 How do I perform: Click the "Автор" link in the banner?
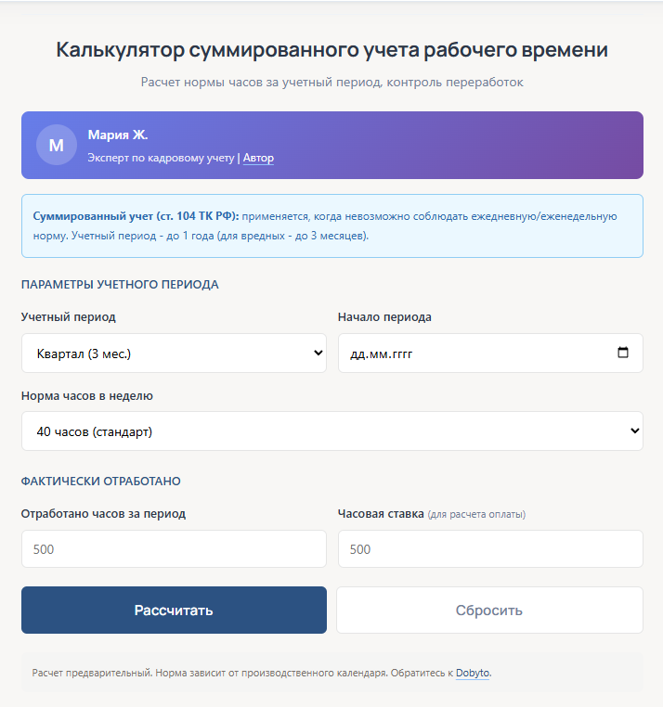258,158
